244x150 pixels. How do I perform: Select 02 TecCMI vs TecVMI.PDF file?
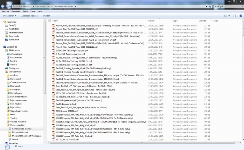click(81, 93)
